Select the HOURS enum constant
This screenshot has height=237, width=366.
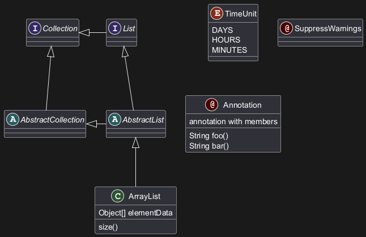225,40
